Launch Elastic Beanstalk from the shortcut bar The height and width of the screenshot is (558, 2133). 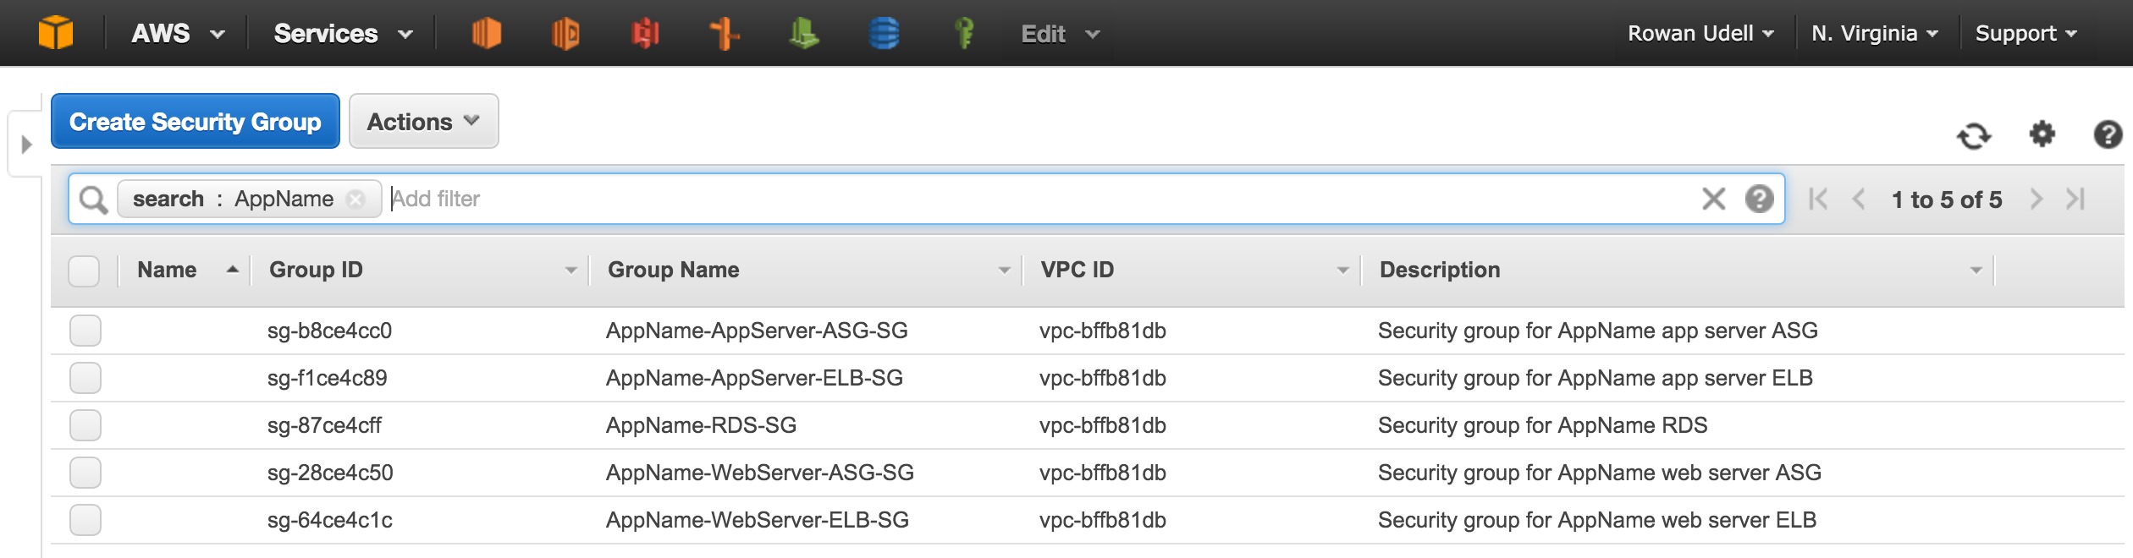pos(802,34)
